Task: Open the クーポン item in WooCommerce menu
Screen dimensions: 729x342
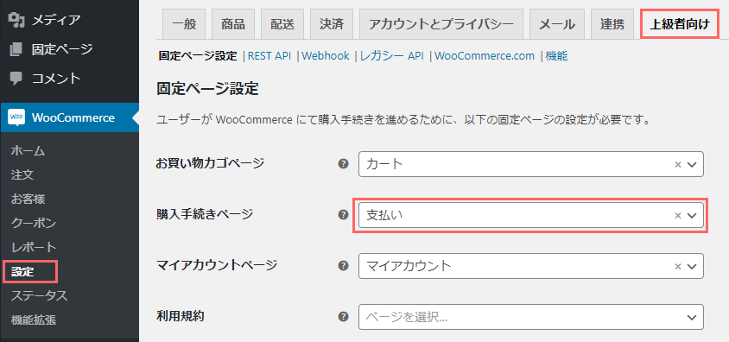Action: pyautogui.click(x=34, y=223)
